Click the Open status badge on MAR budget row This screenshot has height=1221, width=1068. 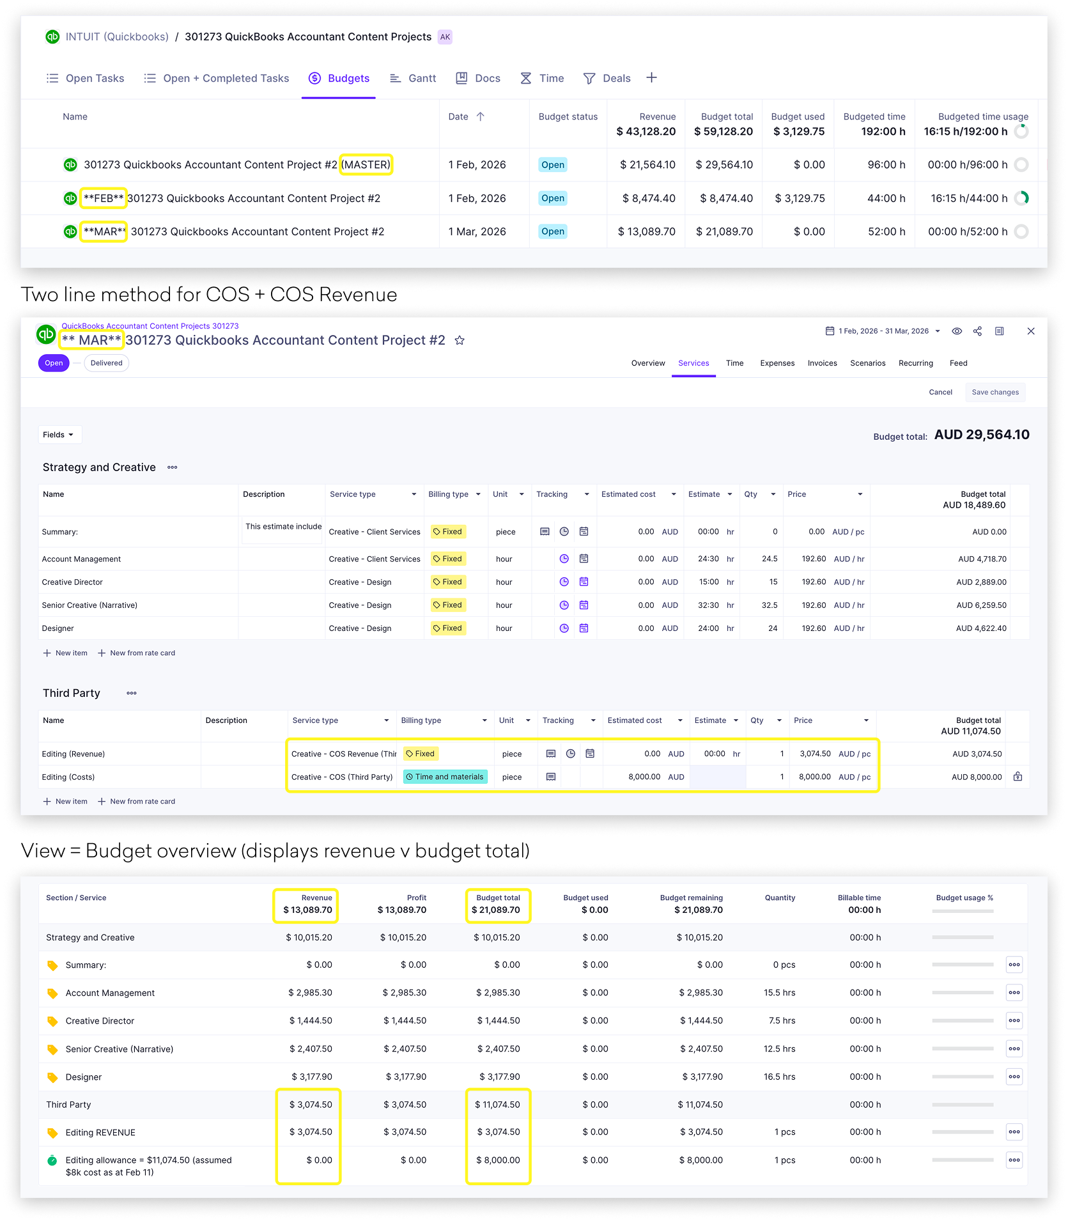tap(553, 231)
